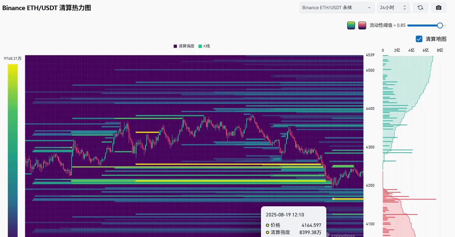Click the vertical color intensity scale bar
The height and width of the screenshot is (237, 455).
point(13,150)
